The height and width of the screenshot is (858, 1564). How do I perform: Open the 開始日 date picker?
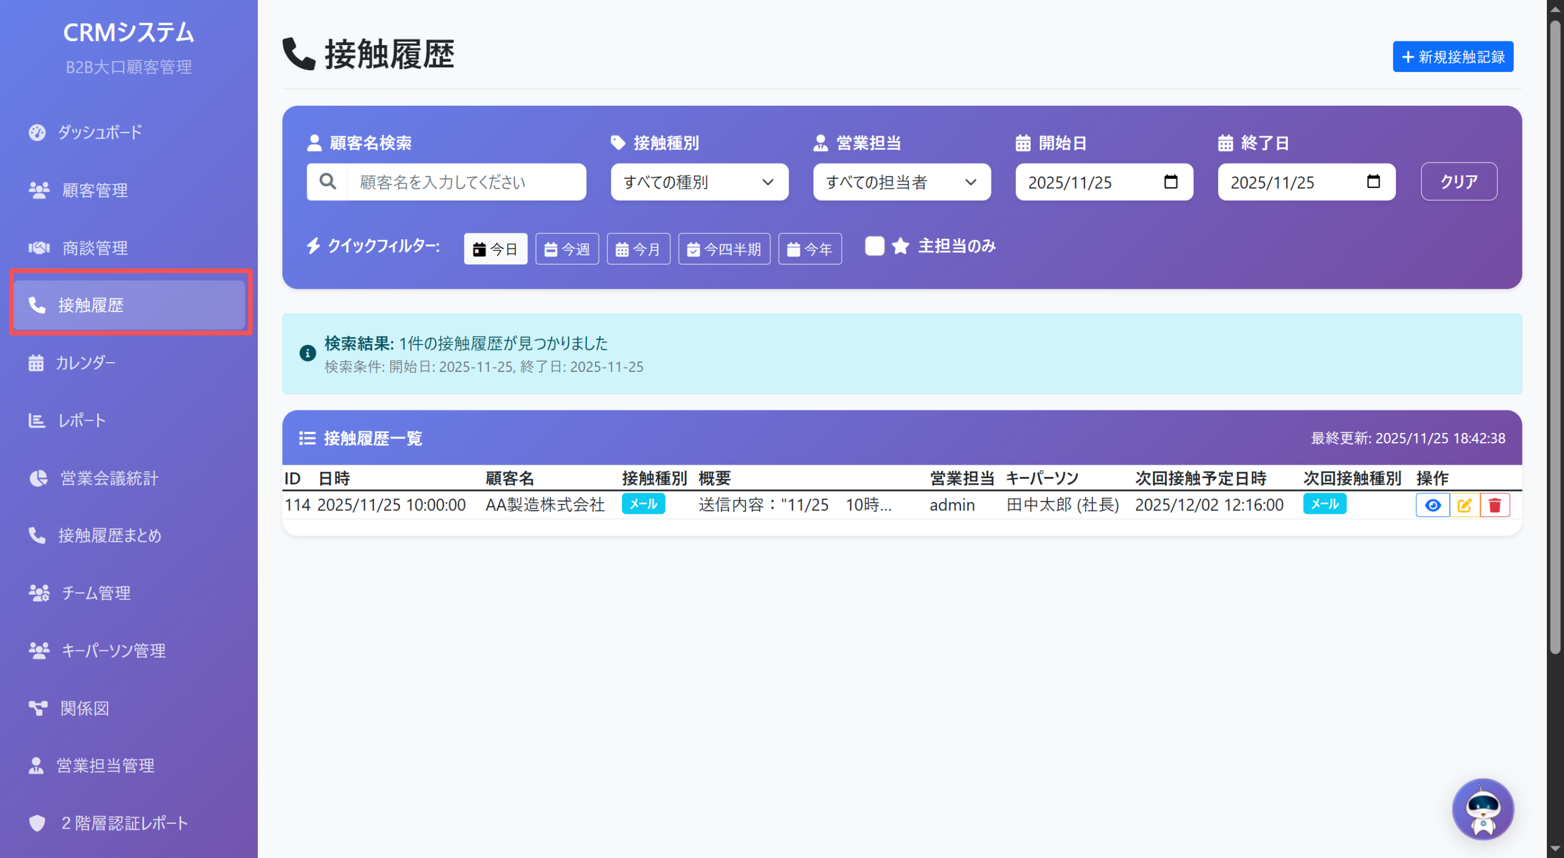(1171, 181)
